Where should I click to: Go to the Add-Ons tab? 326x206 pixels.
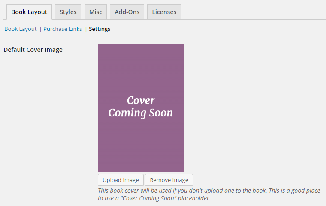point(127,12)
